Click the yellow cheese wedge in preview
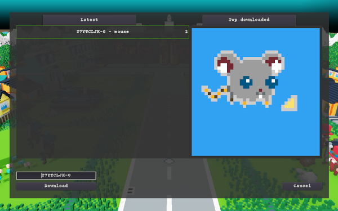Viewport: 338px width, 211px height. [290, 104]
